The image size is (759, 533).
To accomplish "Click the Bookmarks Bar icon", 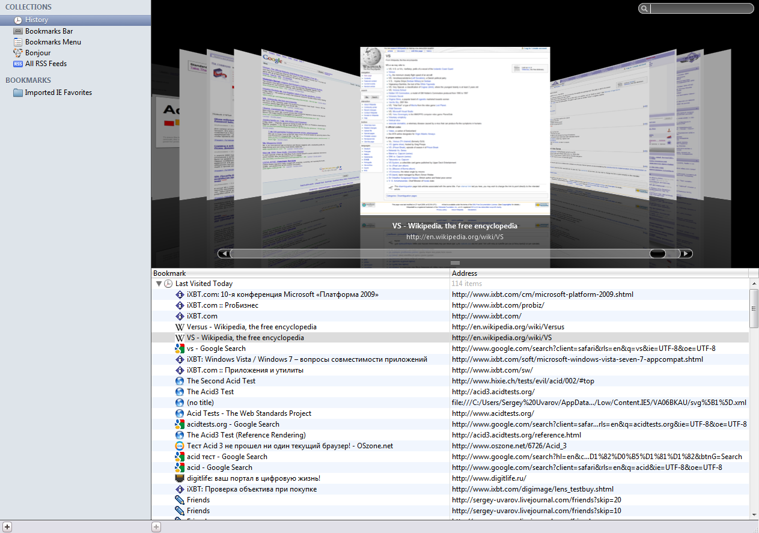I will tap(18, 31).
